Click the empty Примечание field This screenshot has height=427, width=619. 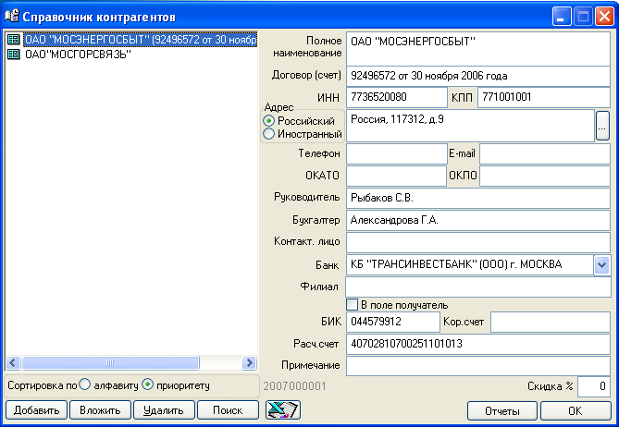pyautogui.click(x=478, y=366)
